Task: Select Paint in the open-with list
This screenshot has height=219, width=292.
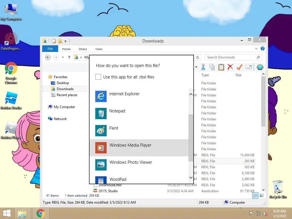Action: click(139, 131)
